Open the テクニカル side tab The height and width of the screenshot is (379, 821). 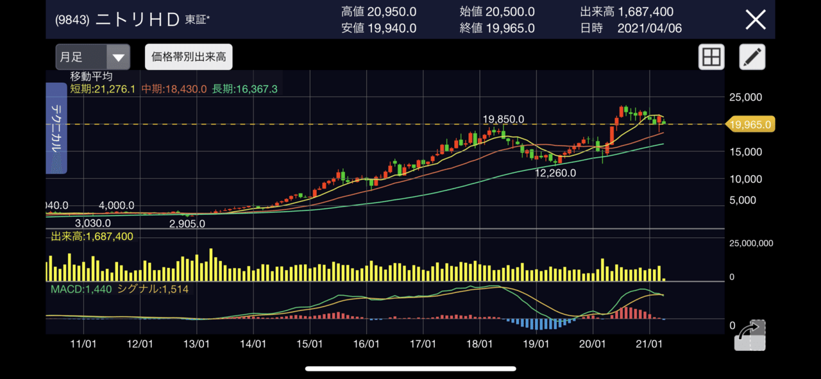tap(56, 128)
